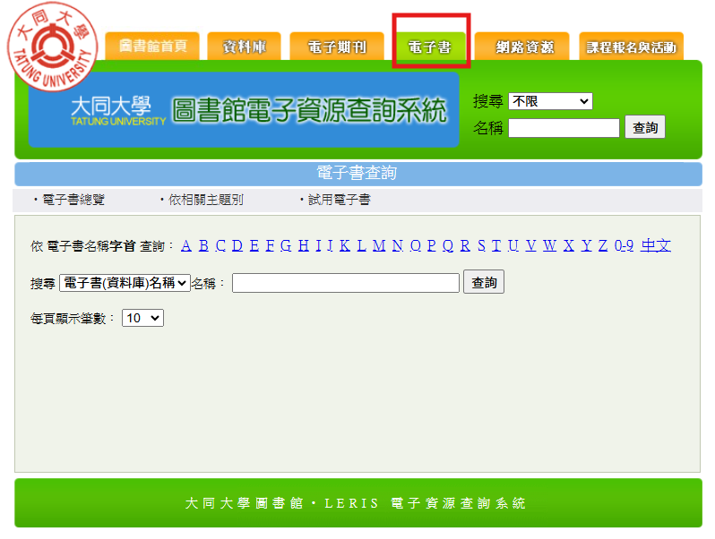Expand the 電子書(資料庫)名稱 search dropdown

tap(125, 283)
